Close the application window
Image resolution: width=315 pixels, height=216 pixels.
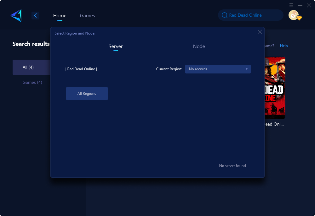pos(309,5)
